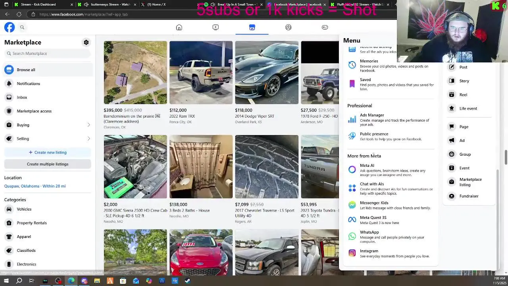Screen dimensions: 508x286
Task: Click the Memories clock icon
Action: (x=352, y=65)
